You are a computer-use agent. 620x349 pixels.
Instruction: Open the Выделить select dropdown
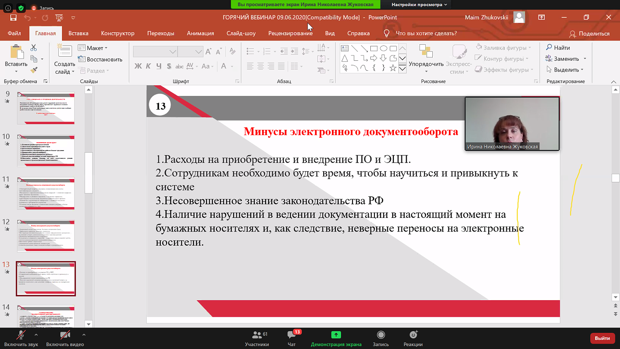click(565, 69)
